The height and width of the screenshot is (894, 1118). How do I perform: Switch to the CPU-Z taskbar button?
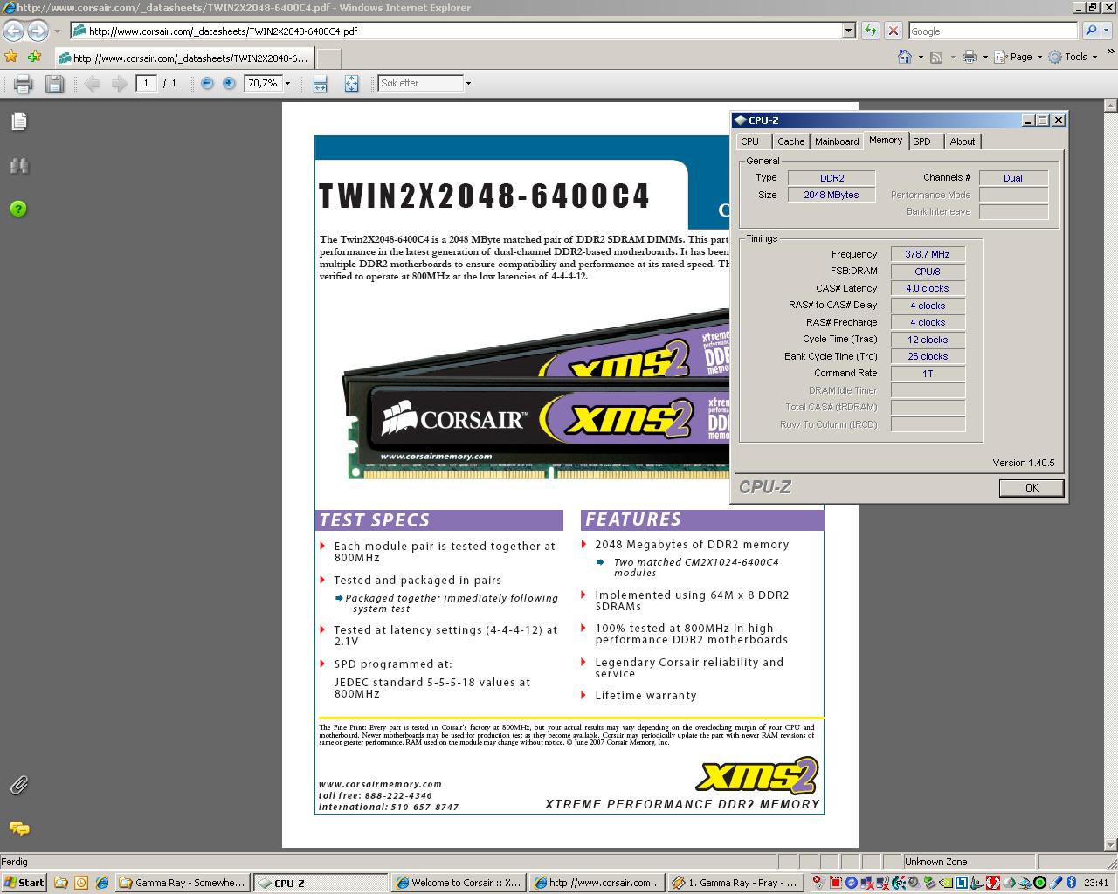pyautogui.click(x=320, y=883)
